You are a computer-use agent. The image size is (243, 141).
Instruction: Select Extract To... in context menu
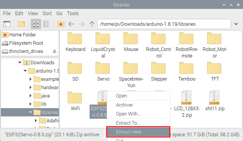[x=128, y=123]
